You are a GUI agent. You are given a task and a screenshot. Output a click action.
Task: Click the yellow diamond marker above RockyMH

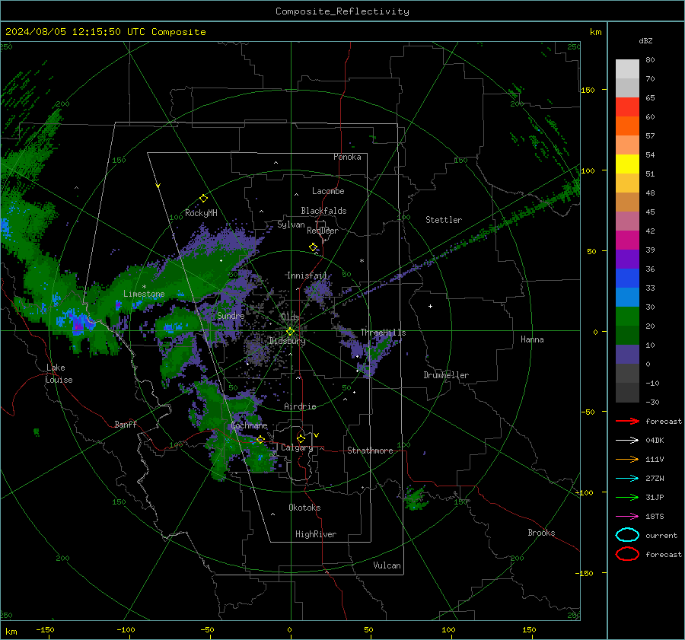(203, 199)
